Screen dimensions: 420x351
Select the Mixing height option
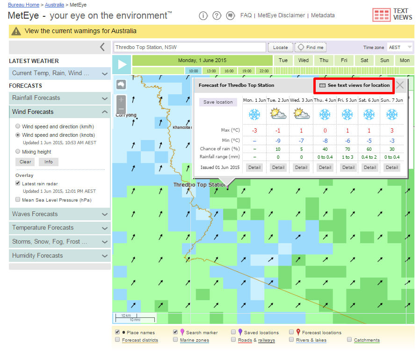click(18, 152)
